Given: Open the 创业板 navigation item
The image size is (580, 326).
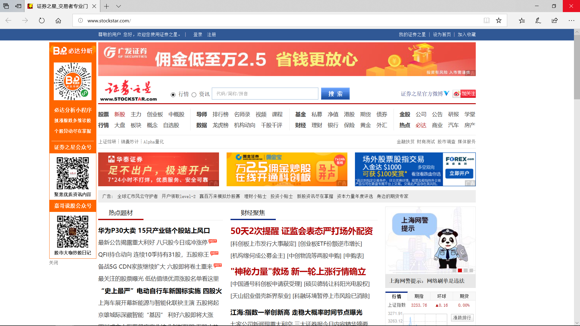Looking at the screenshot, I should 155,114.
